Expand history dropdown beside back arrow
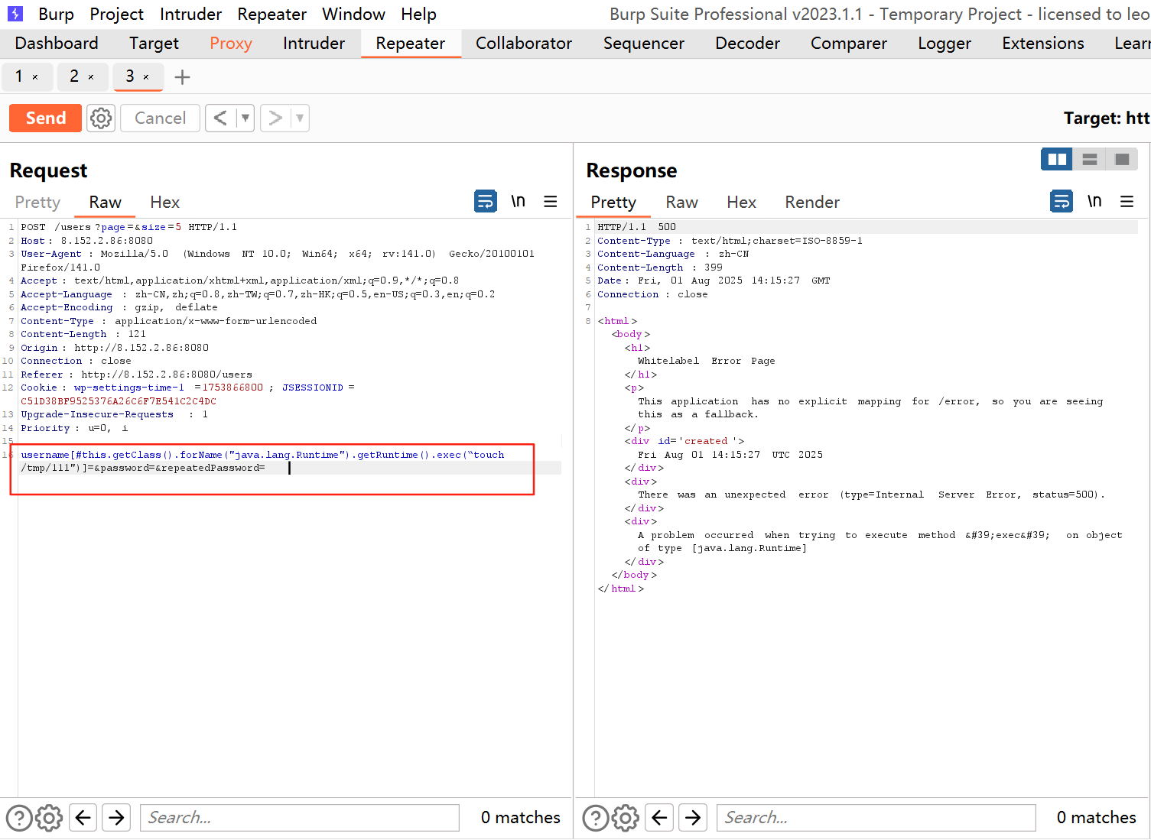The width and height of the screenshot is (1151, 840). 245,118
